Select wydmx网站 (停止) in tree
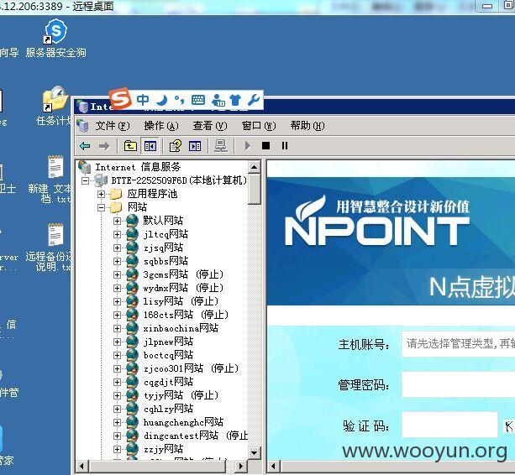515x475 pixels. click(x=183, y=288)
